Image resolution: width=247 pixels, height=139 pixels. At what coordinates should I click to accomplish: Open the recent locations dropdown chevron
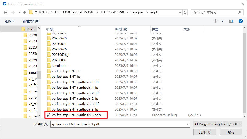(19, 13)
